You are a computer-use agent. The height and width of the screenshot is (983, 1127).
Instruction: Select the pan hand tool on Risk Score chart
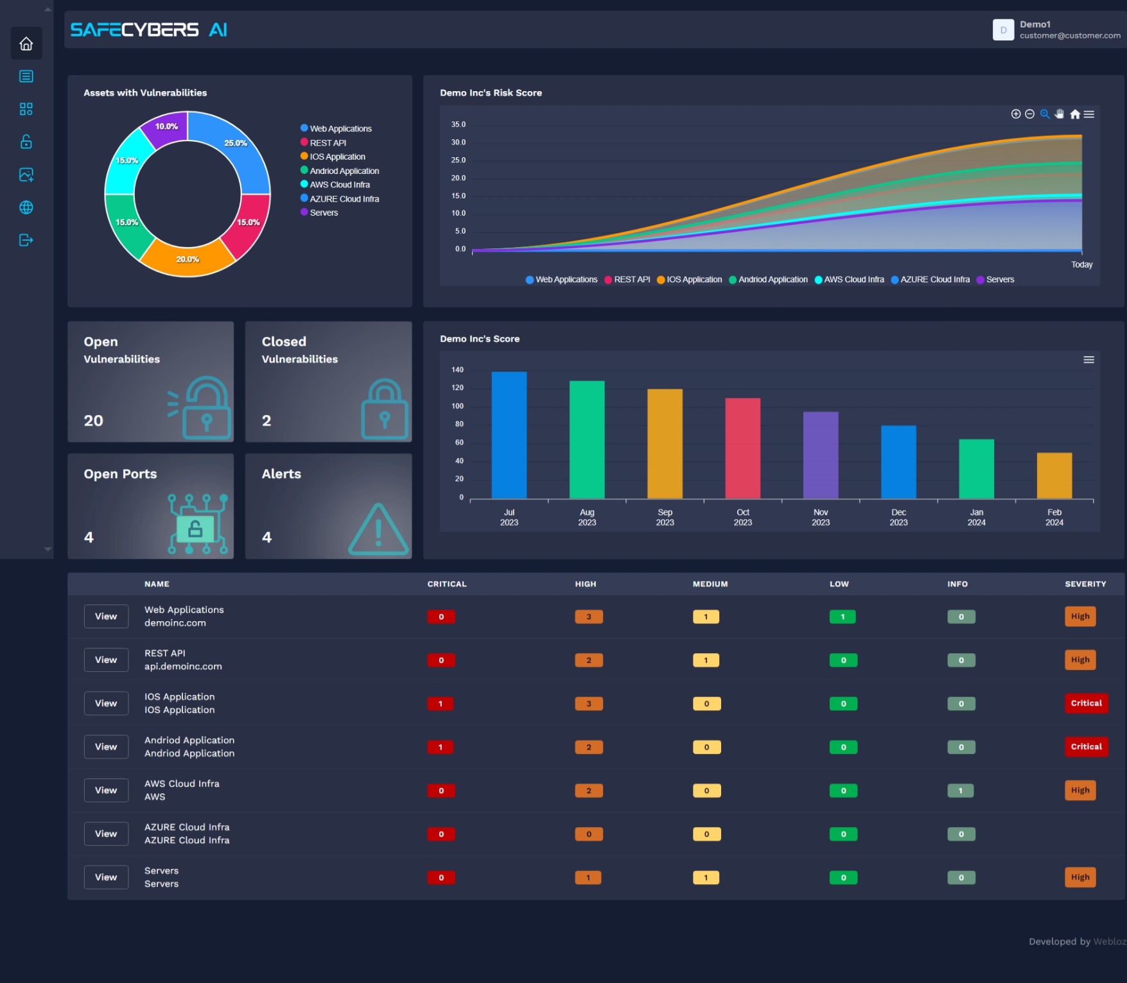[1060, 114]
